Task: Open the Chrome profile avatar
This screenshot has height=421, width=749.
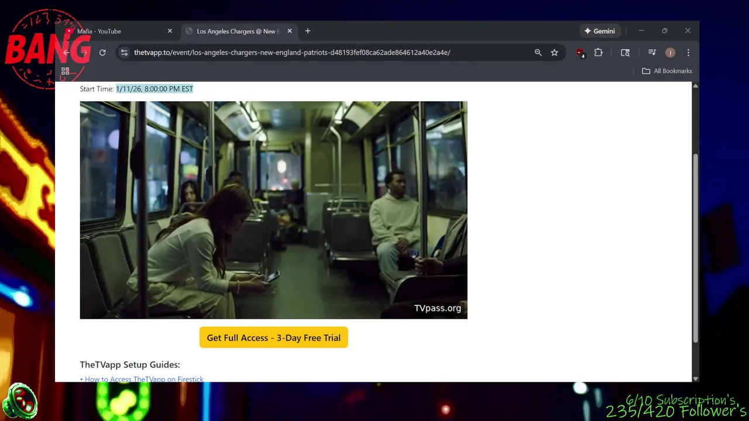Action: tap(670, 53)
